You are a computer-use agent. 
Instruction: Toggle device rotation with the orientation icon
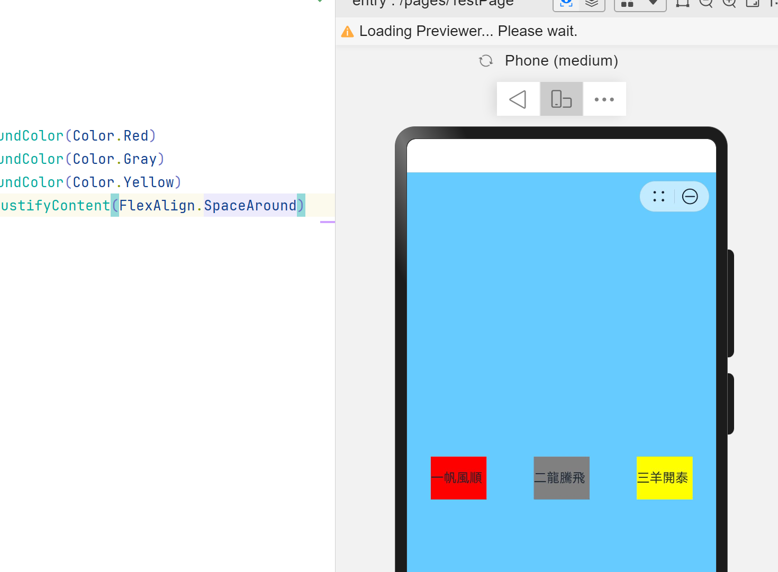click(x=562, y=99)
